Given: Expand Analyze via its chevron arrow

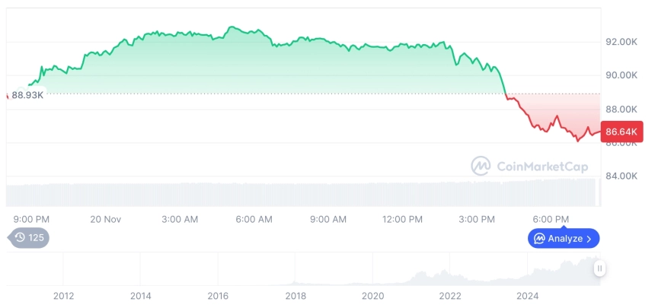Looking at the screenshot, I should (x=589, y=239).
